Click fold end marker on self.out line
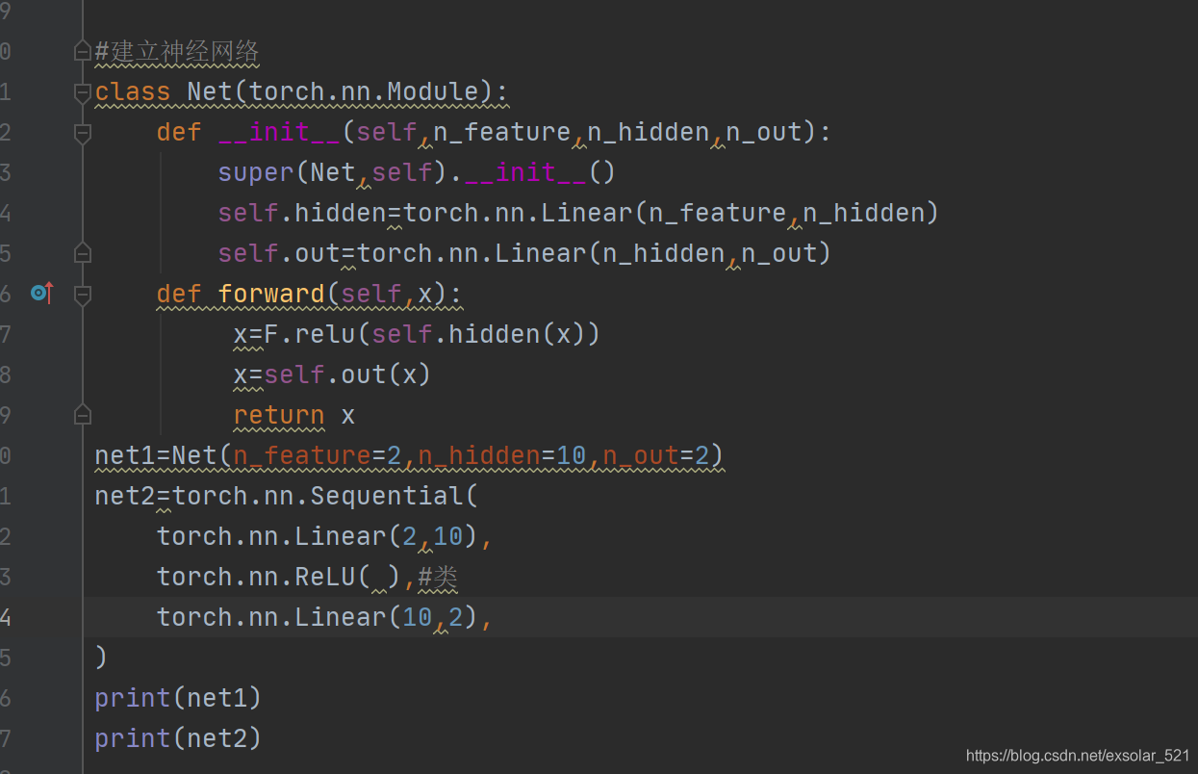Image resolution: width=1198 pixels, height=774 pixels. 83,253
